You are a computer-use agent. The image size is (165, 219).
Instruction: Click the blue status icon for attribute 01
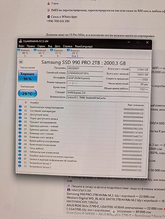coord(20,107)
